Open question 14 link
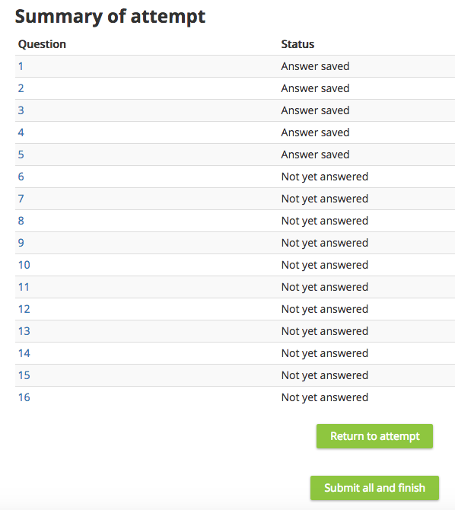455x510 pixels. [24, 353]
